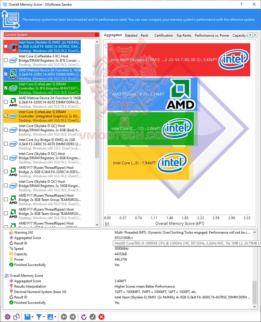
Task: Click the Intel logo in the green chart bar
Action: point(177,128)
